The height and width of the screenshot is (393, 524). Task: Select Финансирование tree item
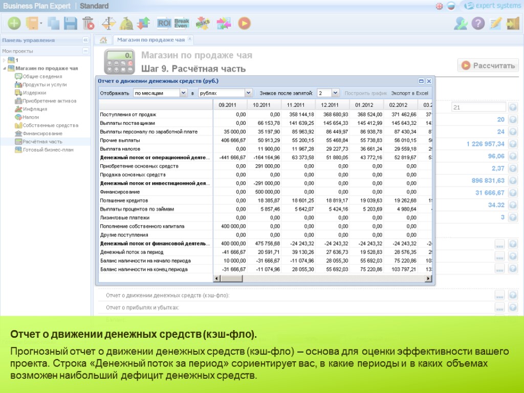click(42, 134)
